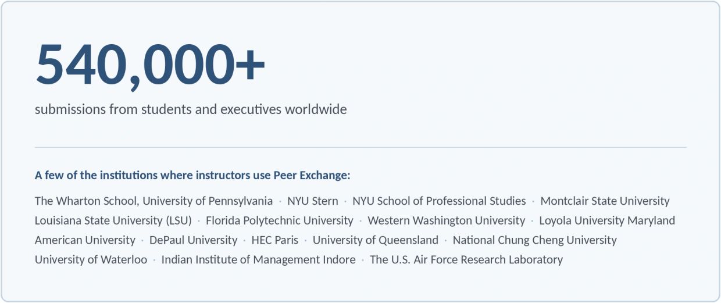Click The Wharton School, University of Pennsylvania
Image resolution: width=721 pixels, height=303 pixels.
(154, 201)
